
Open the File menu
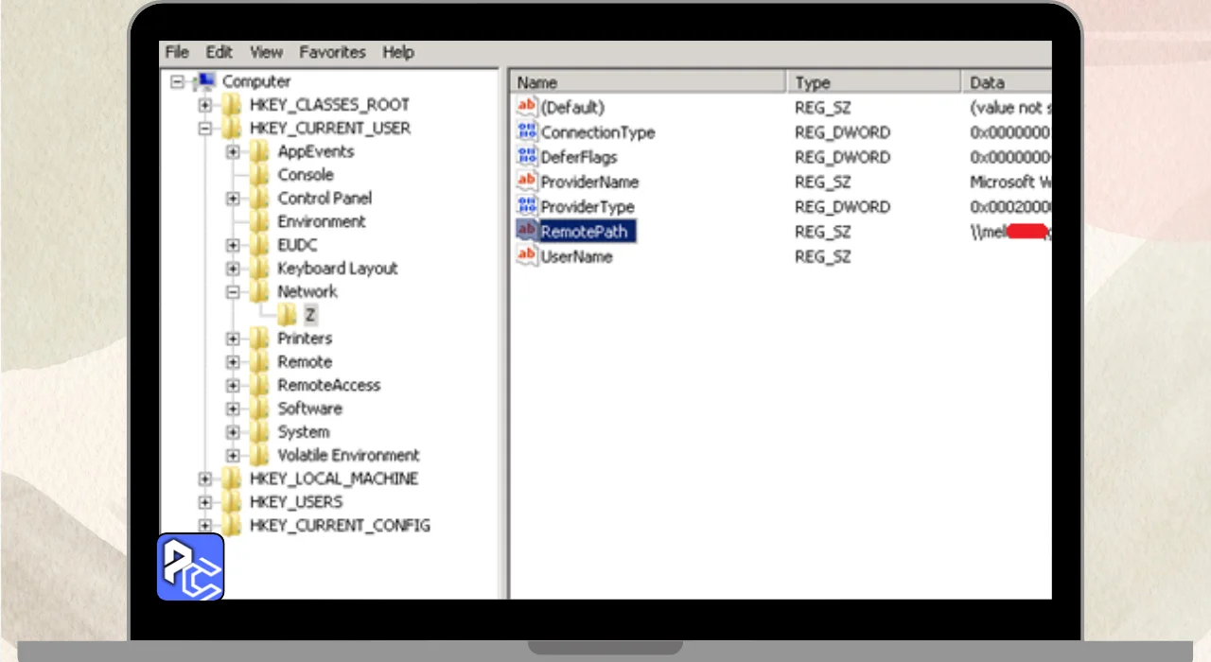(177, 52)
